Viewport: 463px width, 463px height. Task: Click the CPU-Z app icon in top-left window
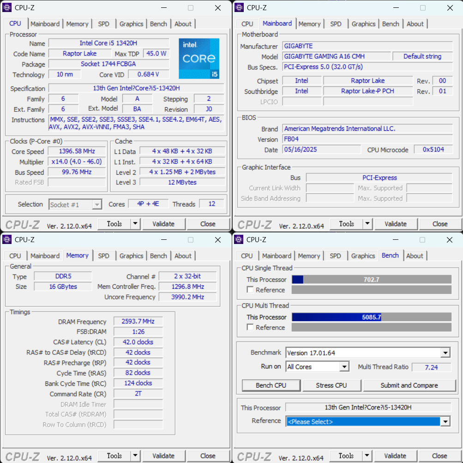pos(7,8)
